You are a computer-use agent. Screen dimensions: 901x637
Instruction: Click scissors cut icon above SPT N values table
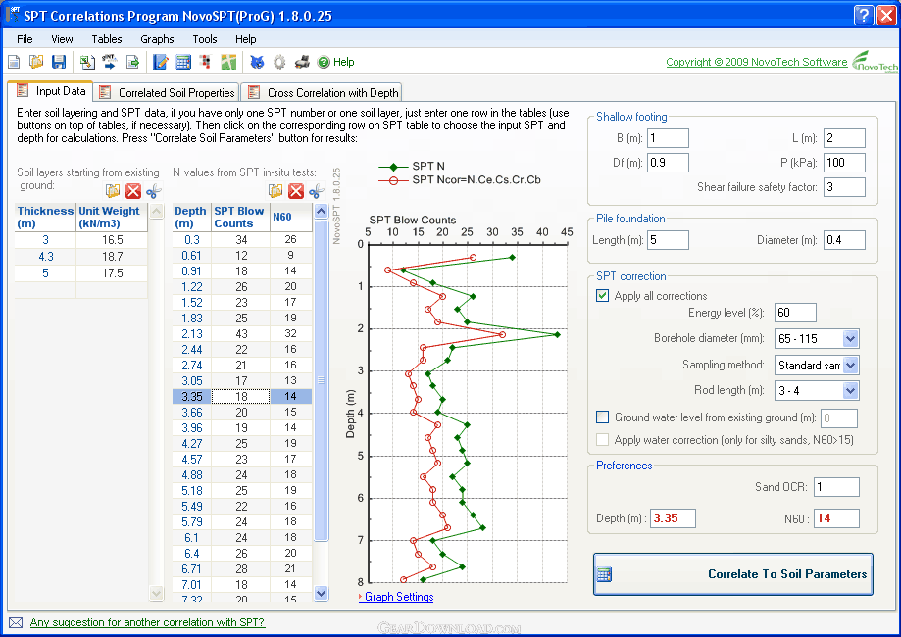(316, 191)
